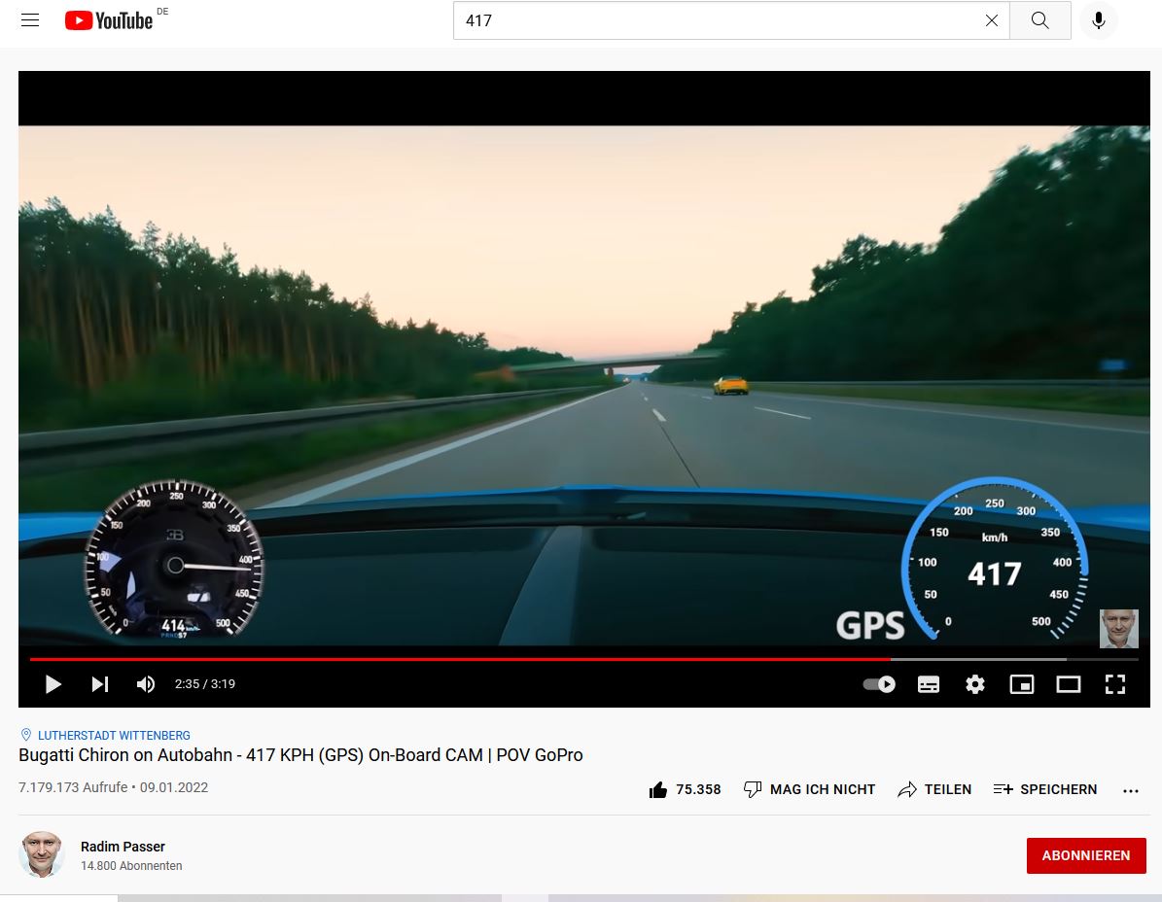Start voice search with microphone icon
The width and height of the screenshot is (1162, 902).
click(x=1098, y=20)
